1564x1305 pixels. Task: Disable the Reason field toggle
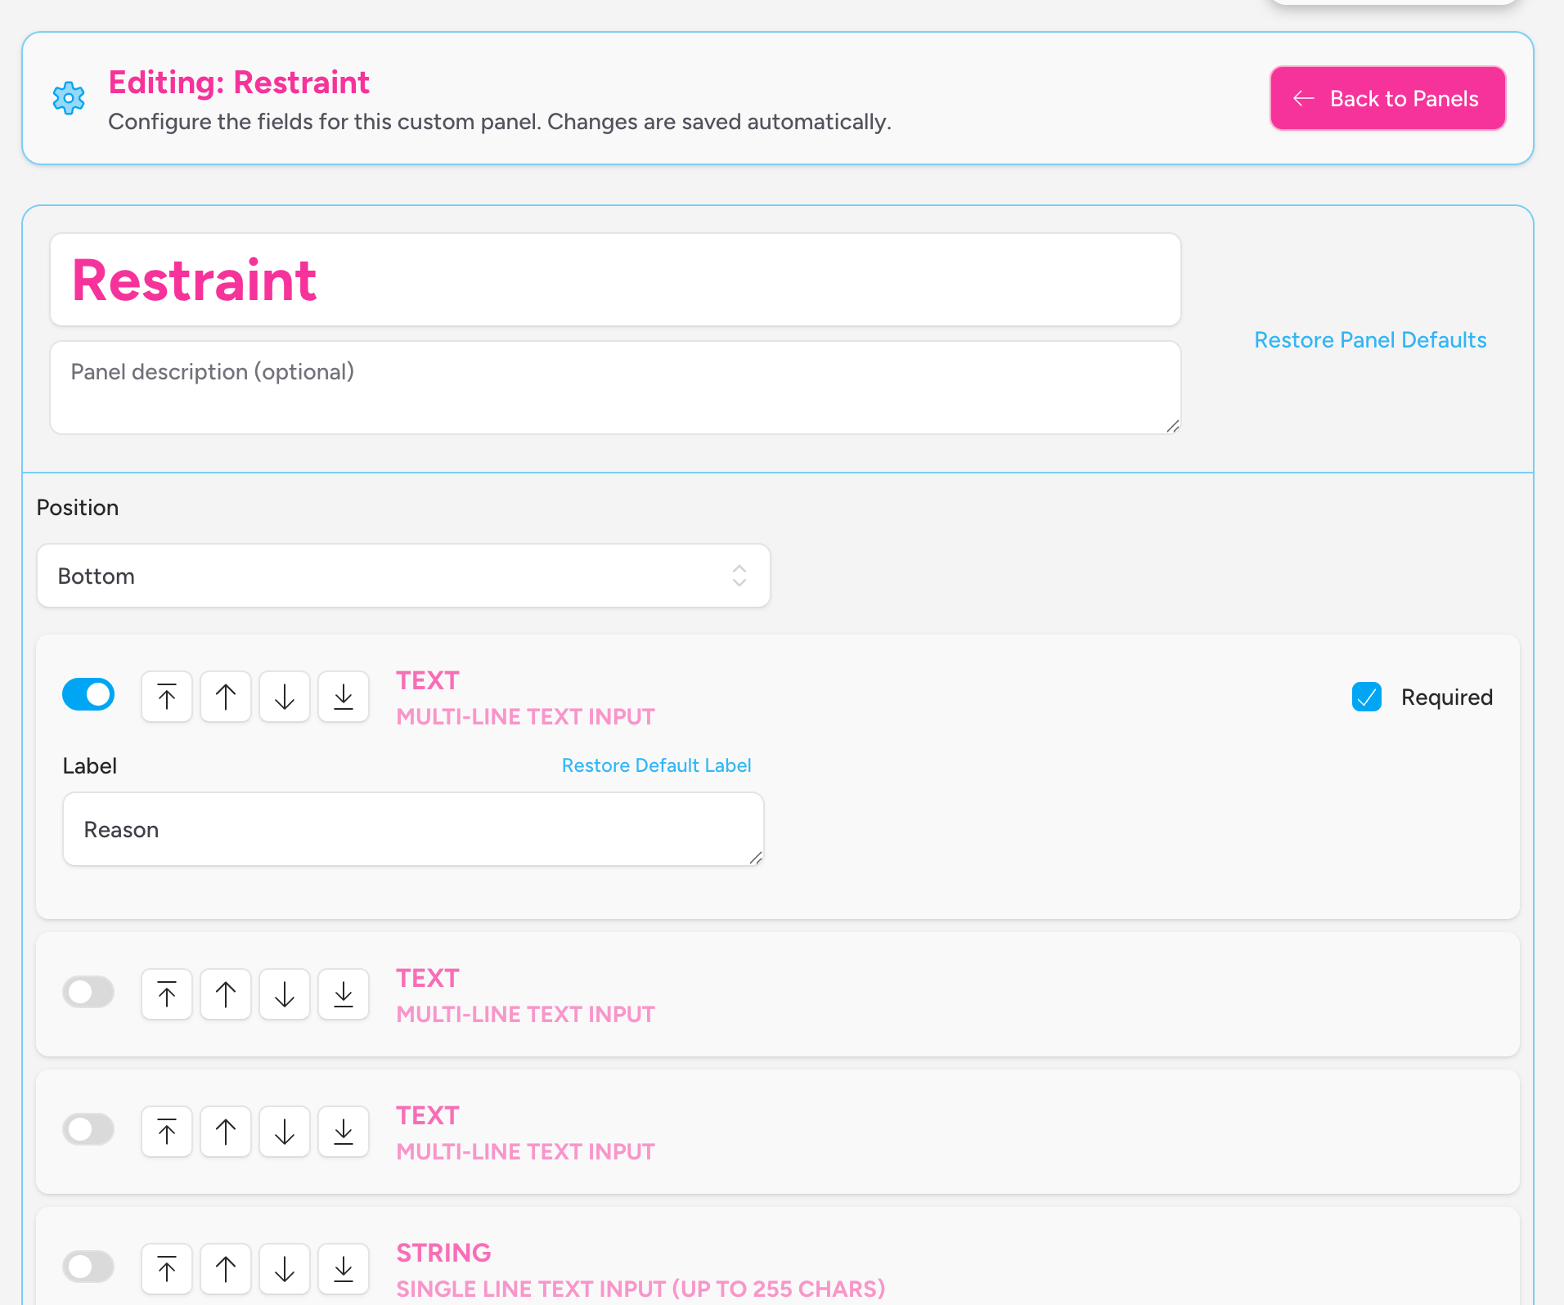(x=88, y=693)
